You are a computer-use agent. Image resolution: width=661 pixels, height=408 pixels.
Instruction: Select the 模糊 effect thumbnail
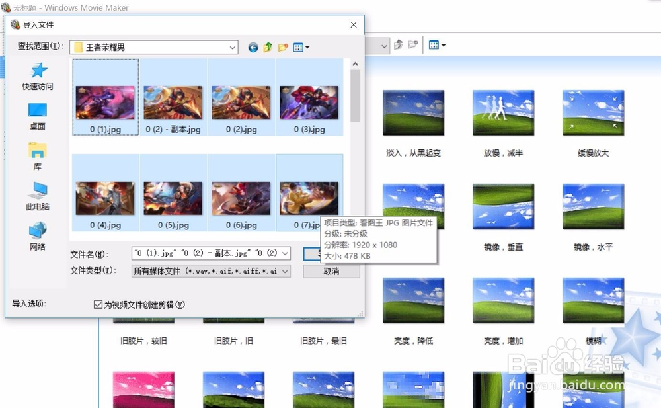(593, 300)
